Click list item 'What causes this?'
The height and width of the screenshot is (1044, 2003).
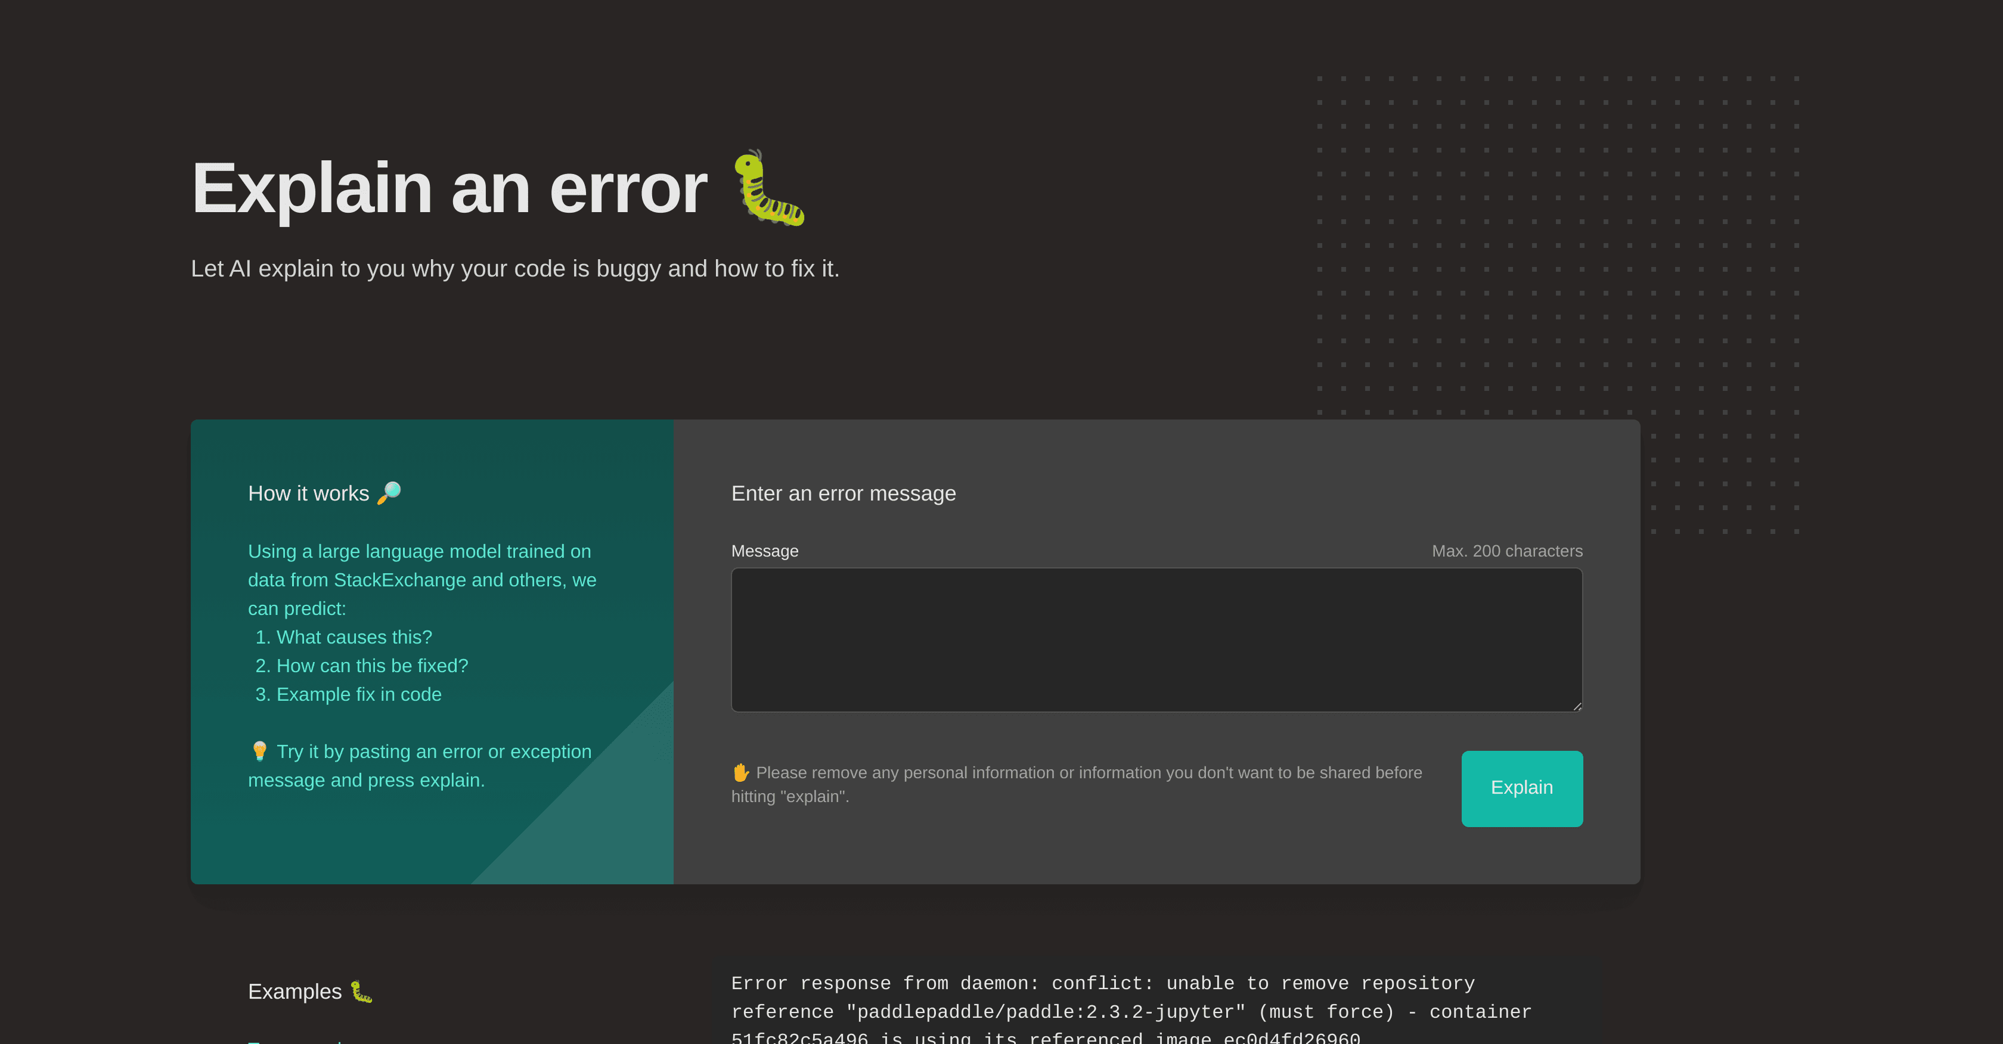(x=354, y=636)
